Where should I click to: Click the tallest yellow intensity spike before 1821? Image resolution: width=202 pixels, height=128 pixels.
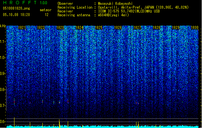pos(14,123)
